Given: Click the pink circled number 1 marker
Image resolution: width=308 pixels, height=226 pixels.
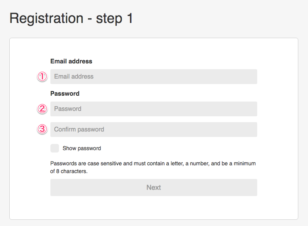Looking at the screenshot, I should (42, 77).
